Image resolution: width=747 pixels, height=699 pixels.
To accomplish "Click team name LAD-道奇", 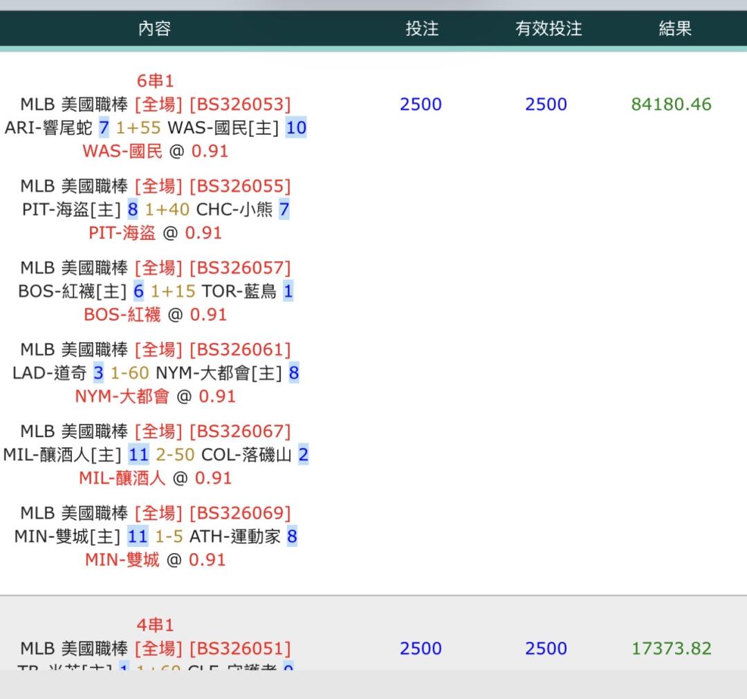I will pyautogui.click(x=50, y=373).
